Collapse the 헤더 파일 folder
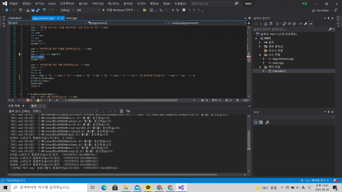This screenshot has width=342, height=192. click(260, 67)
